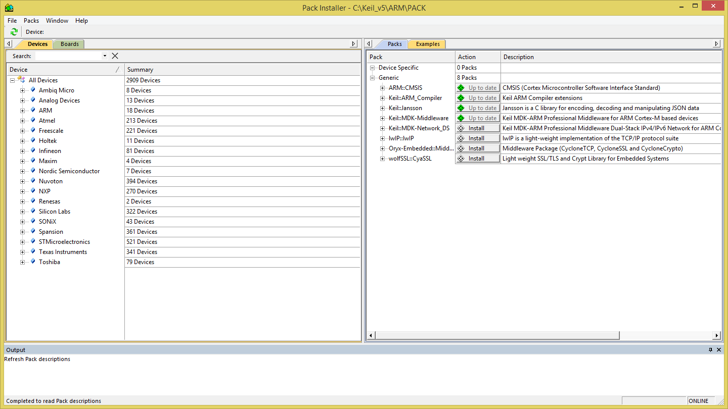Select the Spansion vendor row
The width and height of the screenshot is (728, 409).
coord(51,232)
